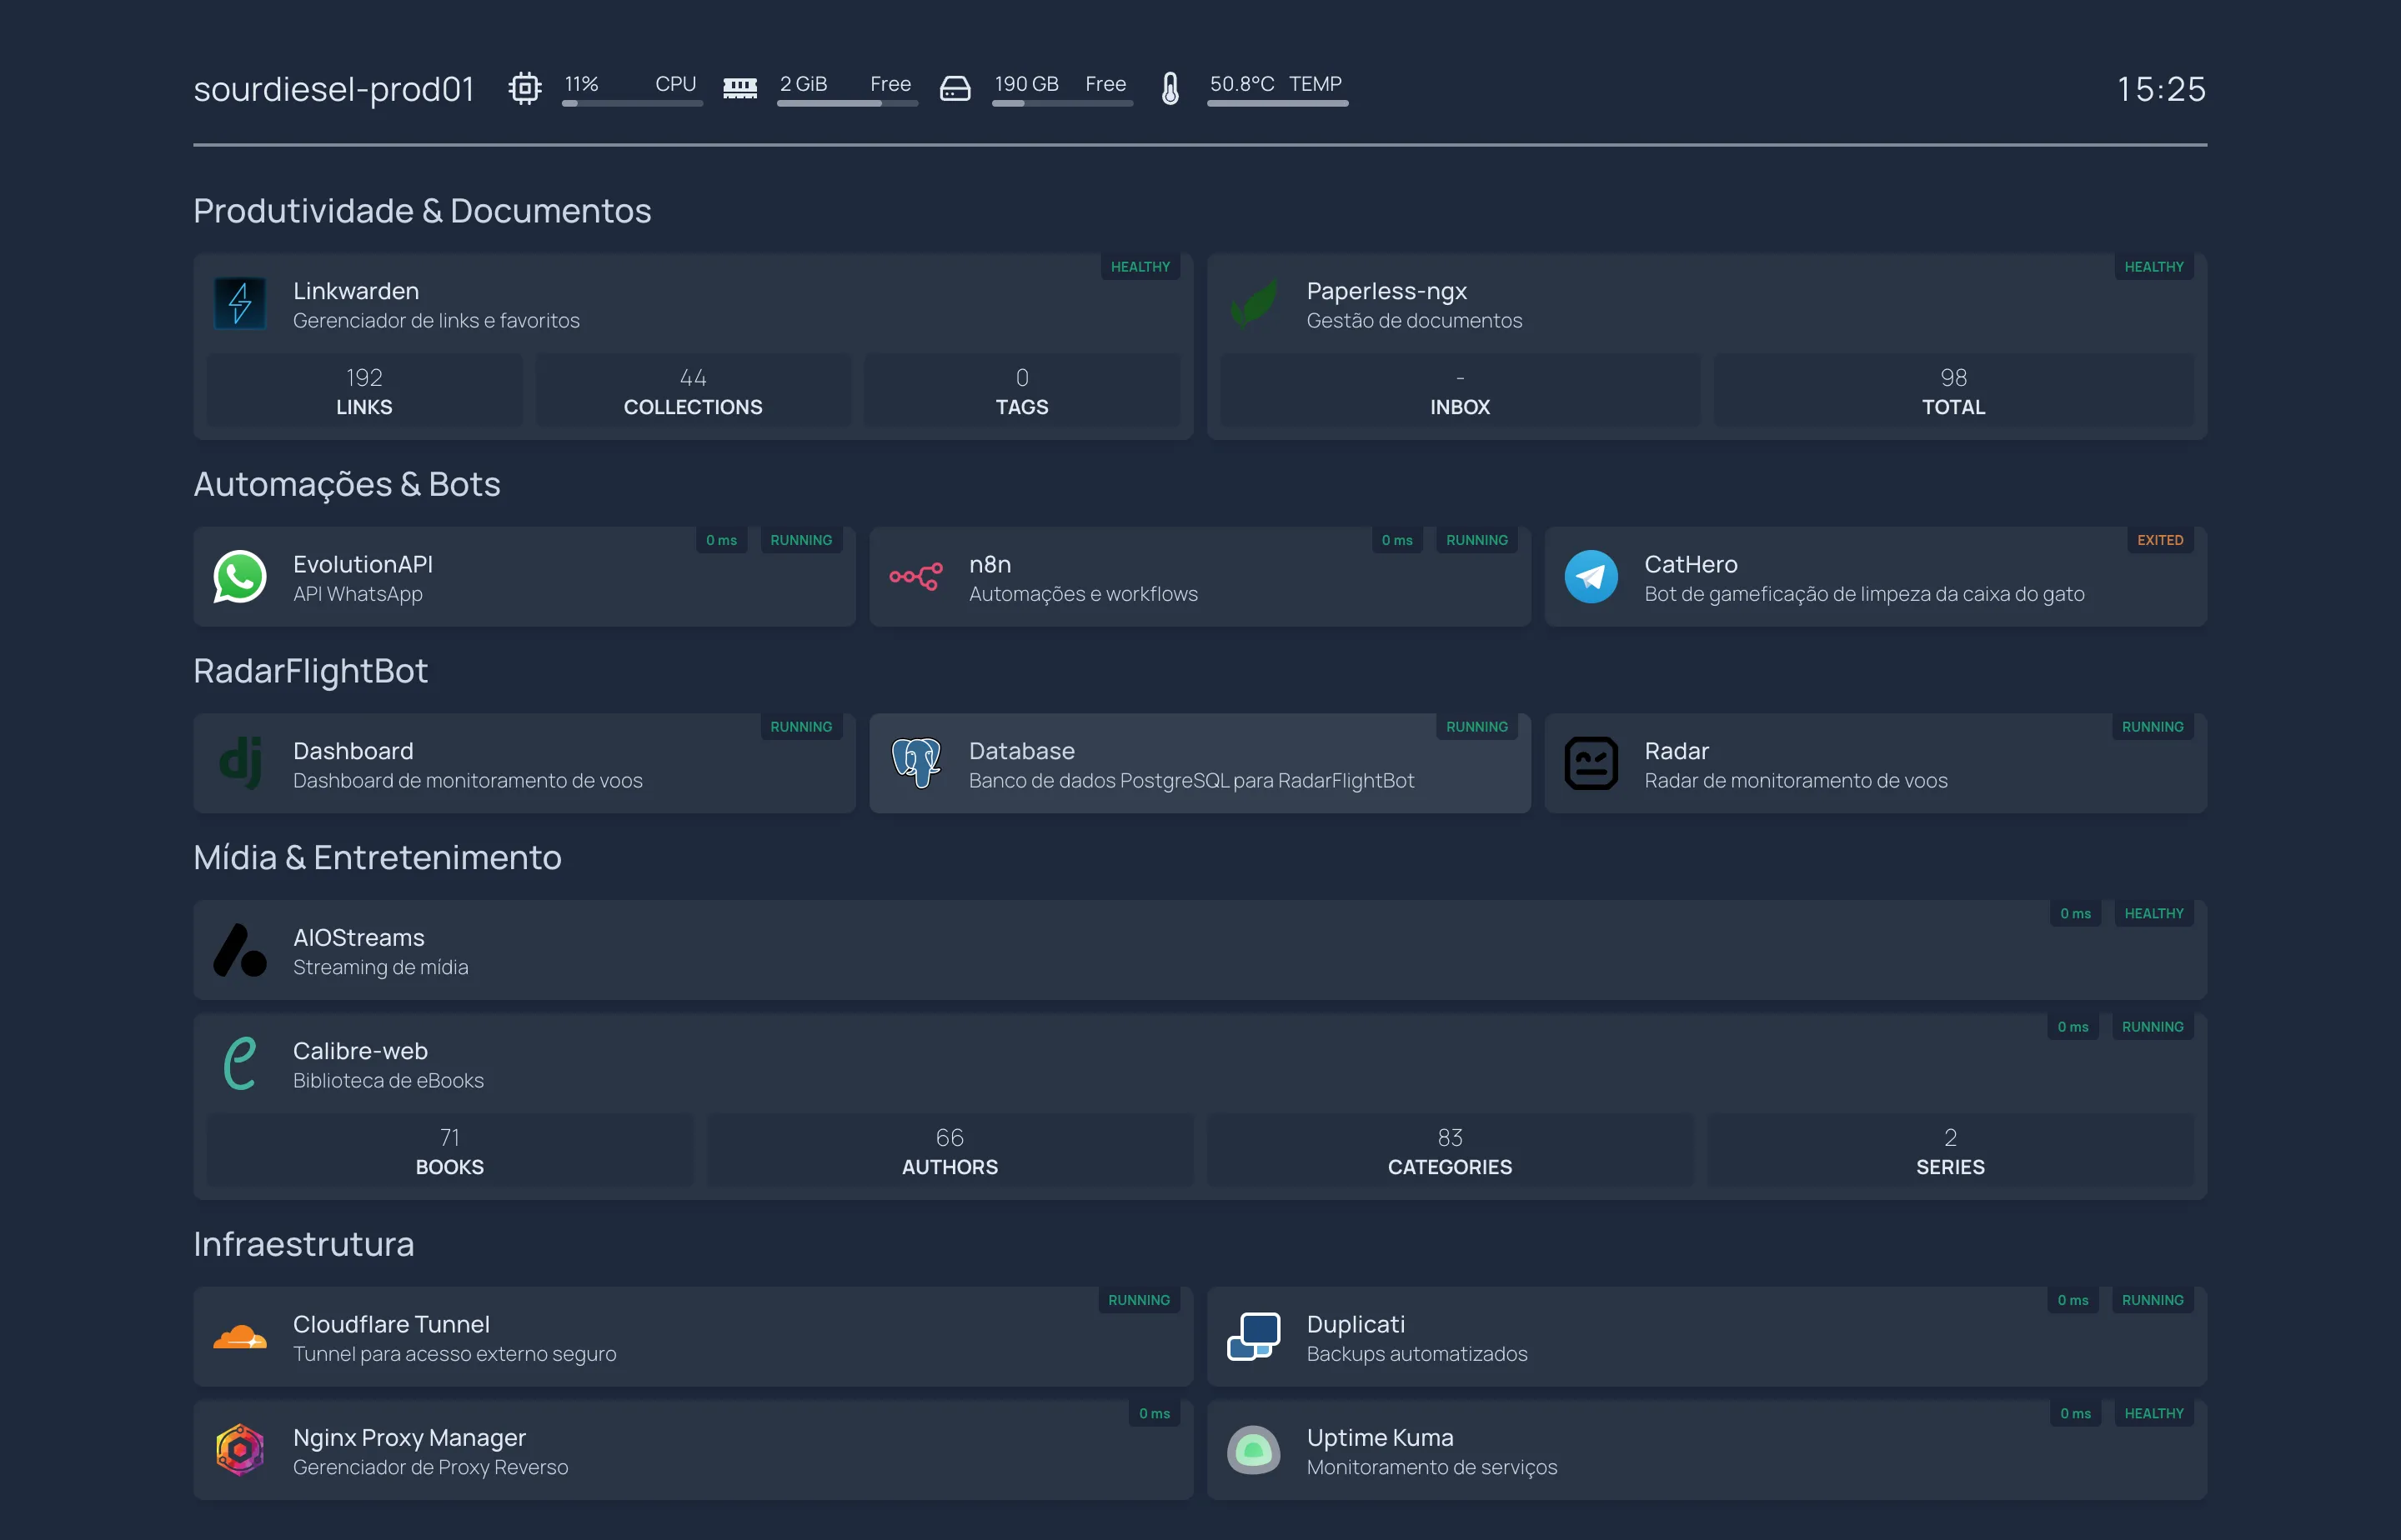Collapse the Produtividade & Documentos section
Image resolution: width=2401 pixels, height=1540 pixels.
coord(422,211)
